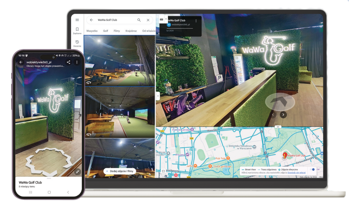Screen dimensions: 349x203
Task: Select the Golf photo category tab
Action: coord(106,31)
